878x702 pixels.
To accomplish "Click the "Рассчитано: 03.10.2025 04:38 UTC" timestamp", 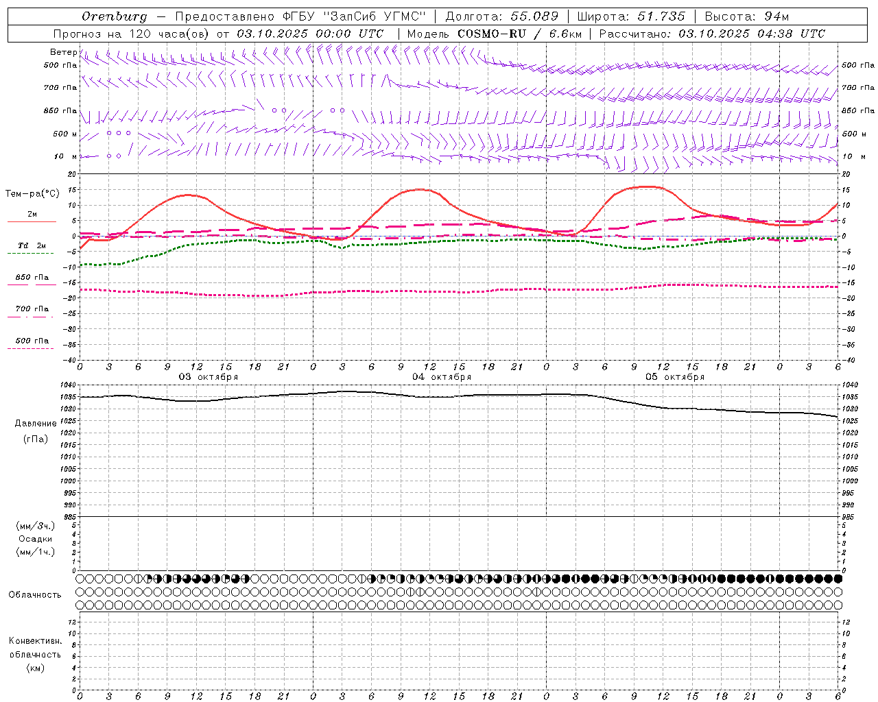I will [x=712, y=34].
